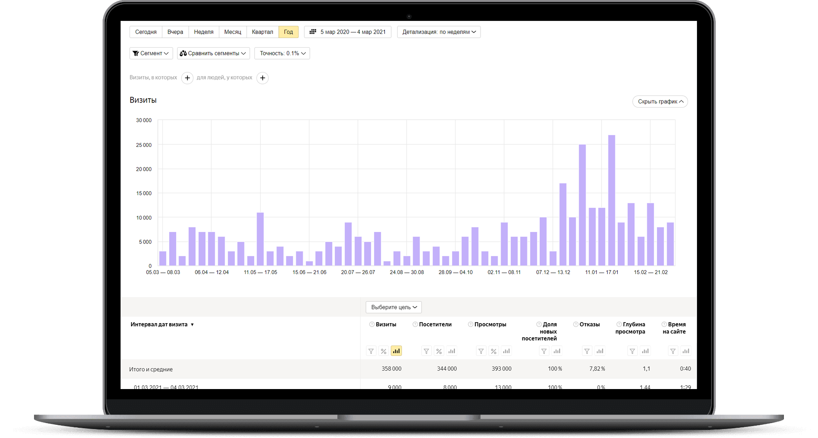
Task: Show Посетители as percentages
Action: (439, 351)
